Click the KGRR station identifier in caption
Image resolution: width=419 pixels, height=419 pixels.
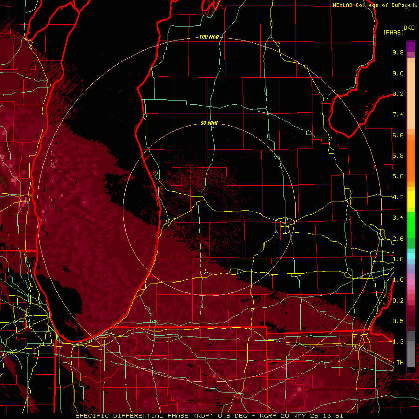tap(269, 416)
